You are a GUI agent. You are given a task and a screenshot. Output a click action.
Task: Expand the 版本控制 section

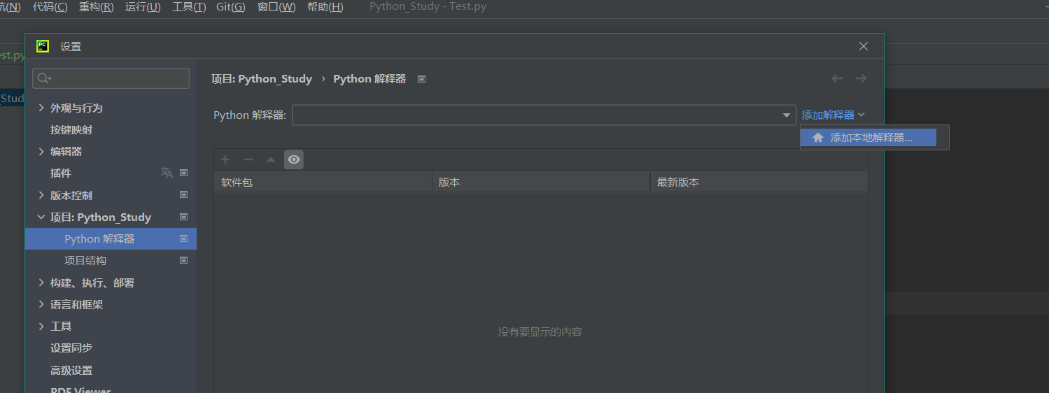pyautogui.click(x=41, y=195)
